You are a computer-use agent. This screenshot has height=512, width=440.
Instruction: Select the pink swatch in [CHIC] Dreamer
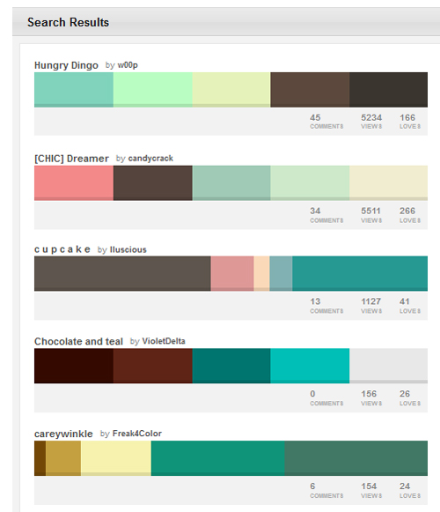[74, 183]
